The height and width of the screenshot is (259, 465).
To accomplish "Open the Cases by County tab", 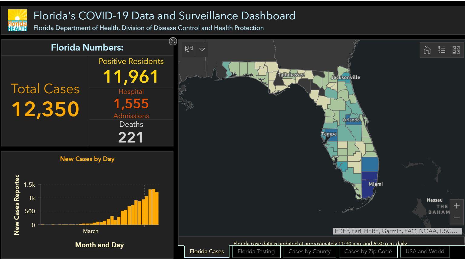I will pos(309,251).
